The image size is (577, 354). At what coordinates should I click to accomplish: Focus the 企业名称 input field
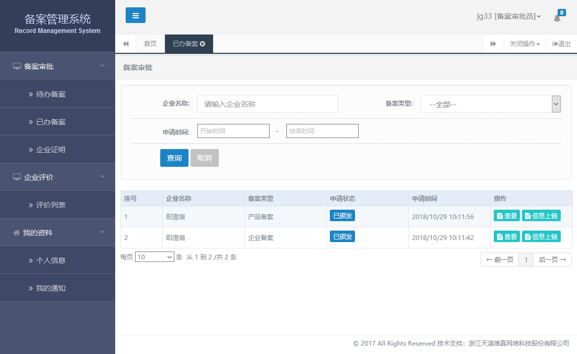[x=268, y=104]
